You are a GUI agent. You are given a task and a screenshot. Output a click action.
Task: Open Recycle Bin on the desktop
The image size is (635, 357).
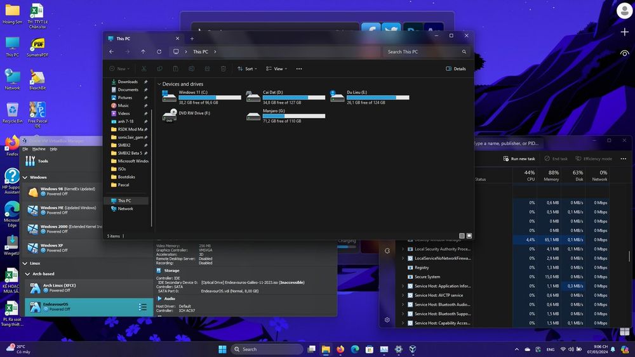pos(12,113)
